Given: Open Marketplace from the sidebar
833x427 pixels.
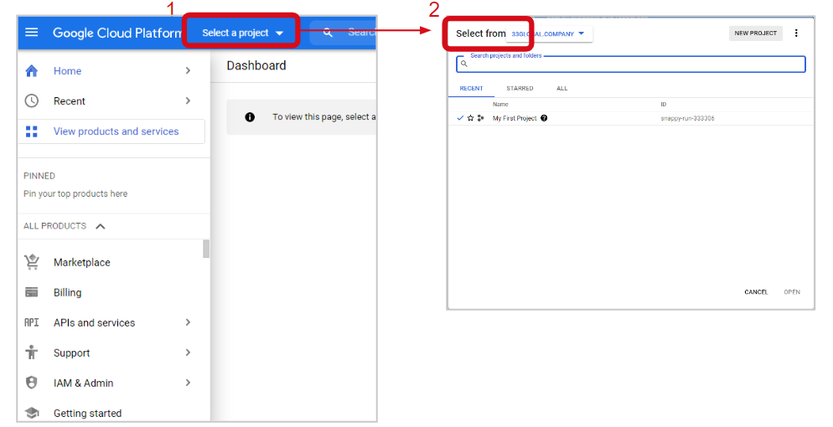Looking at the screenshot, I should (x=82, y=263).
